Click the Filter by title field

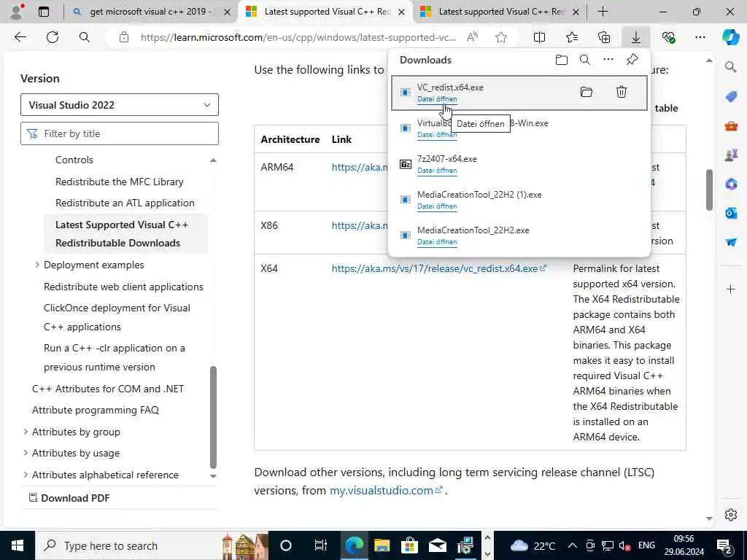(x=120, y=133)
